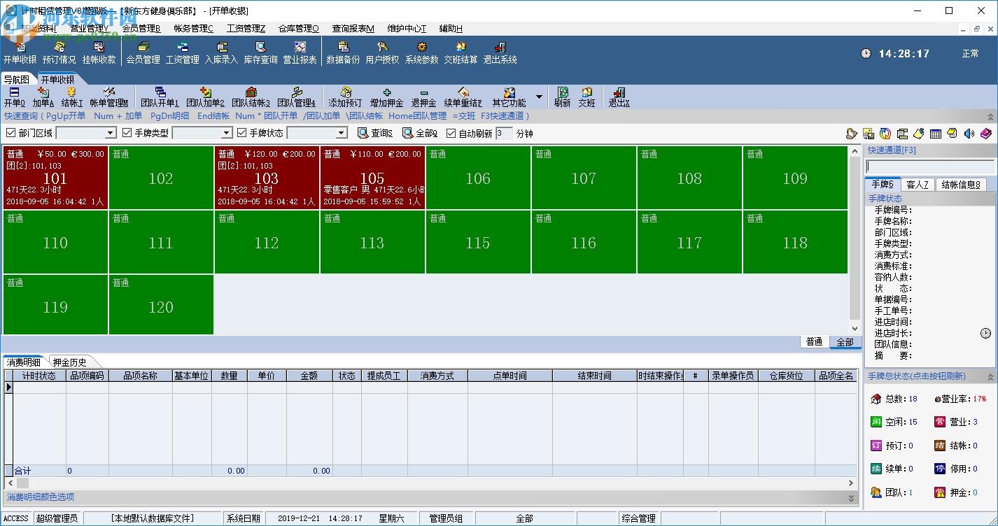Click 增加押金 to add a deposit

click(x=386, y=97)
